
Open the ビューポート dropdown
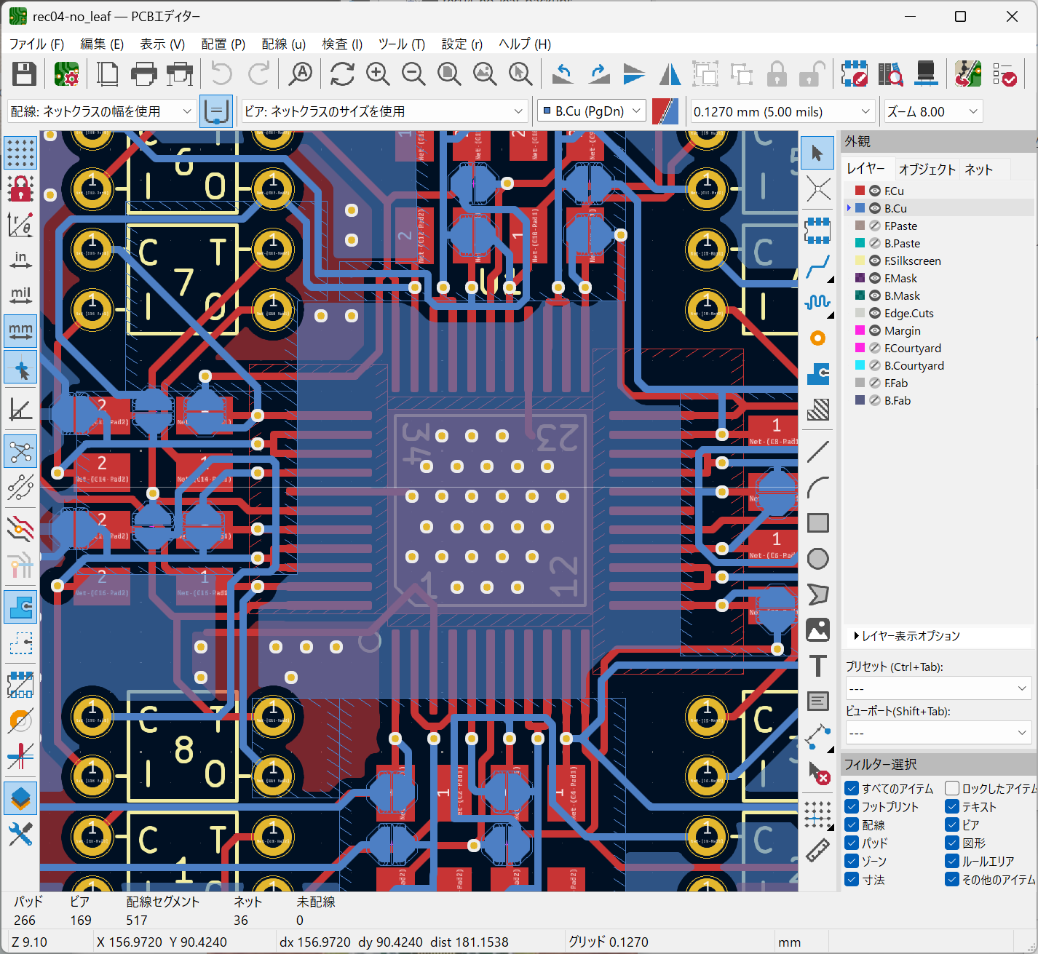point(938,733)
